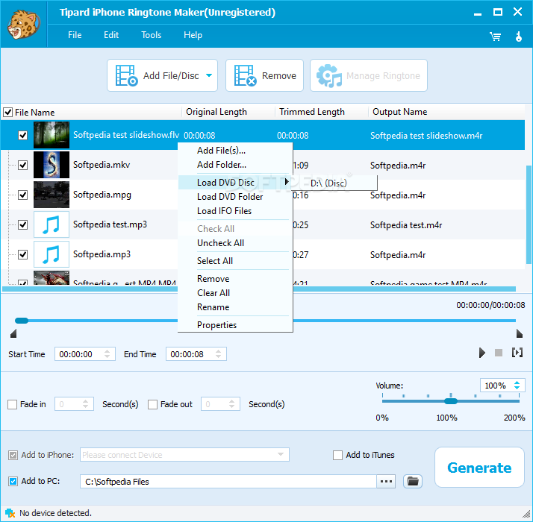The width and height of the screenshot is (533, 522).
Task: Open the Edit menu
Action: (x=111, y=35)
